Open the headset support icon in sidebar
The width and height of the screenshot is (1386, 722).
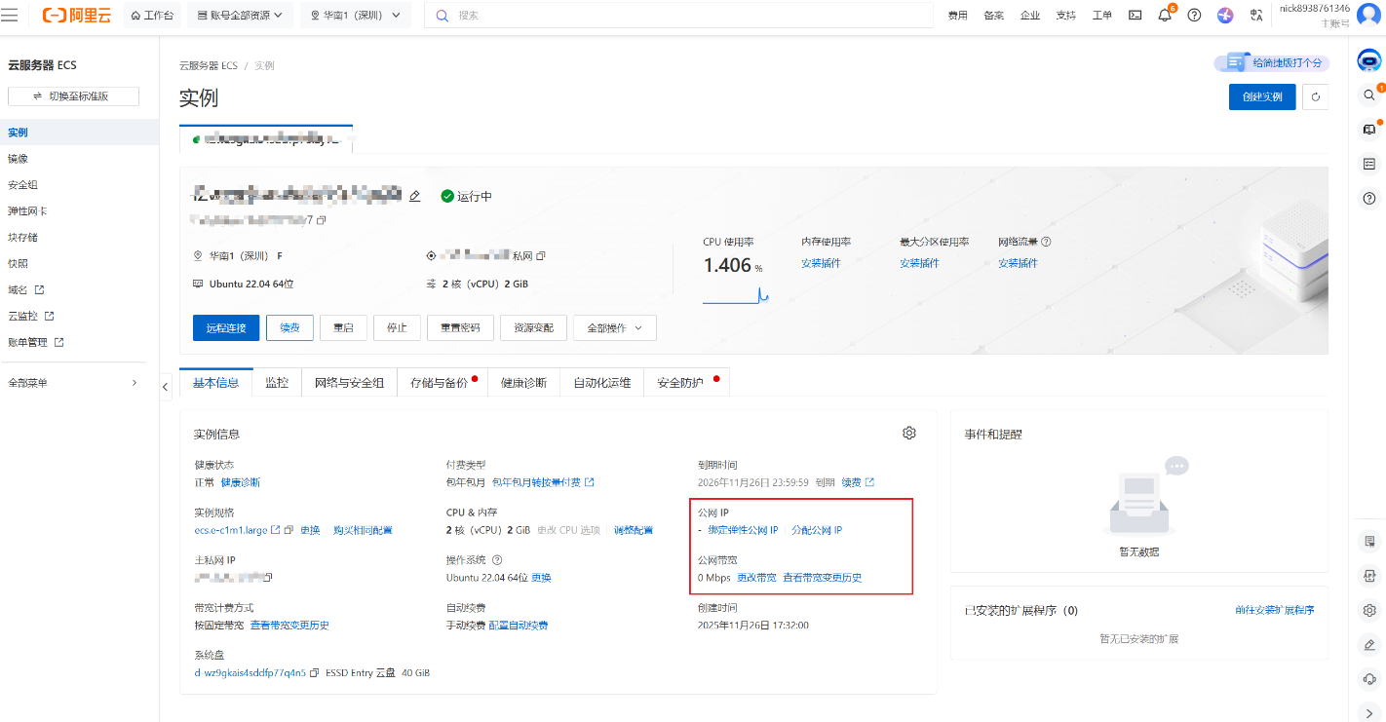1368,678
